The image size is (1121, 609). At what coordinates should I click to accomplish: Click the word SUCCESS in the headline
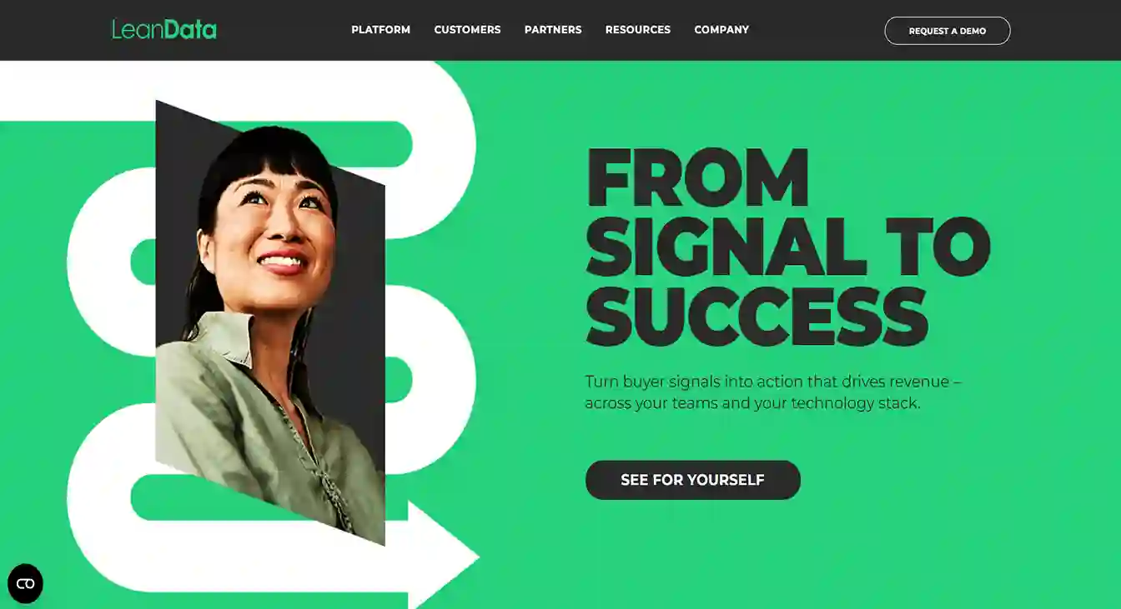pos(757,317)
